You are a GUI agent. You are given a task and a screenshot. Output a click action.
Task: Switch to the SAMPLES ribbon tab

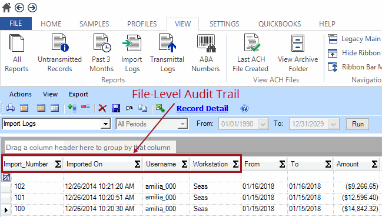pos(94,24)
